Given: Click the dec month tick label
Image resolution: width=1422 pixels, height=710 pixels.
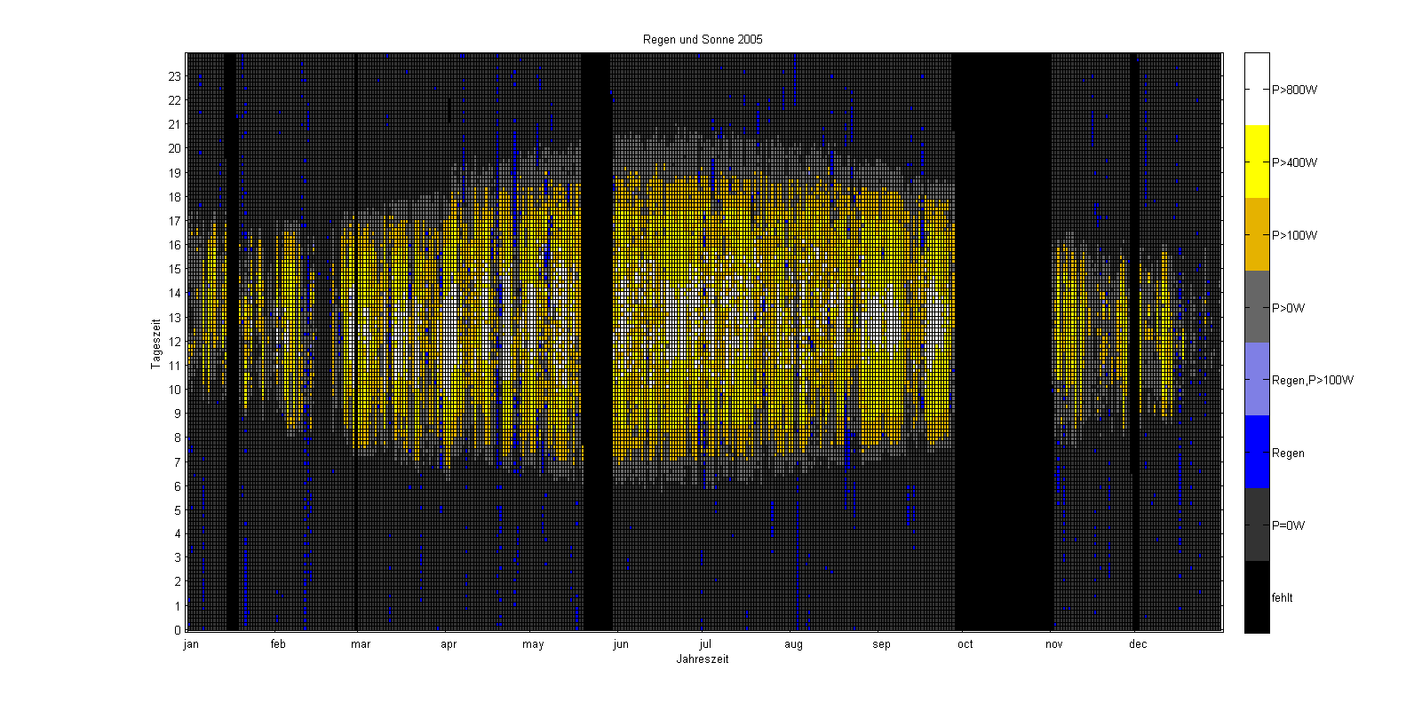Looking at the screenshot, I should click(1138, 644).
